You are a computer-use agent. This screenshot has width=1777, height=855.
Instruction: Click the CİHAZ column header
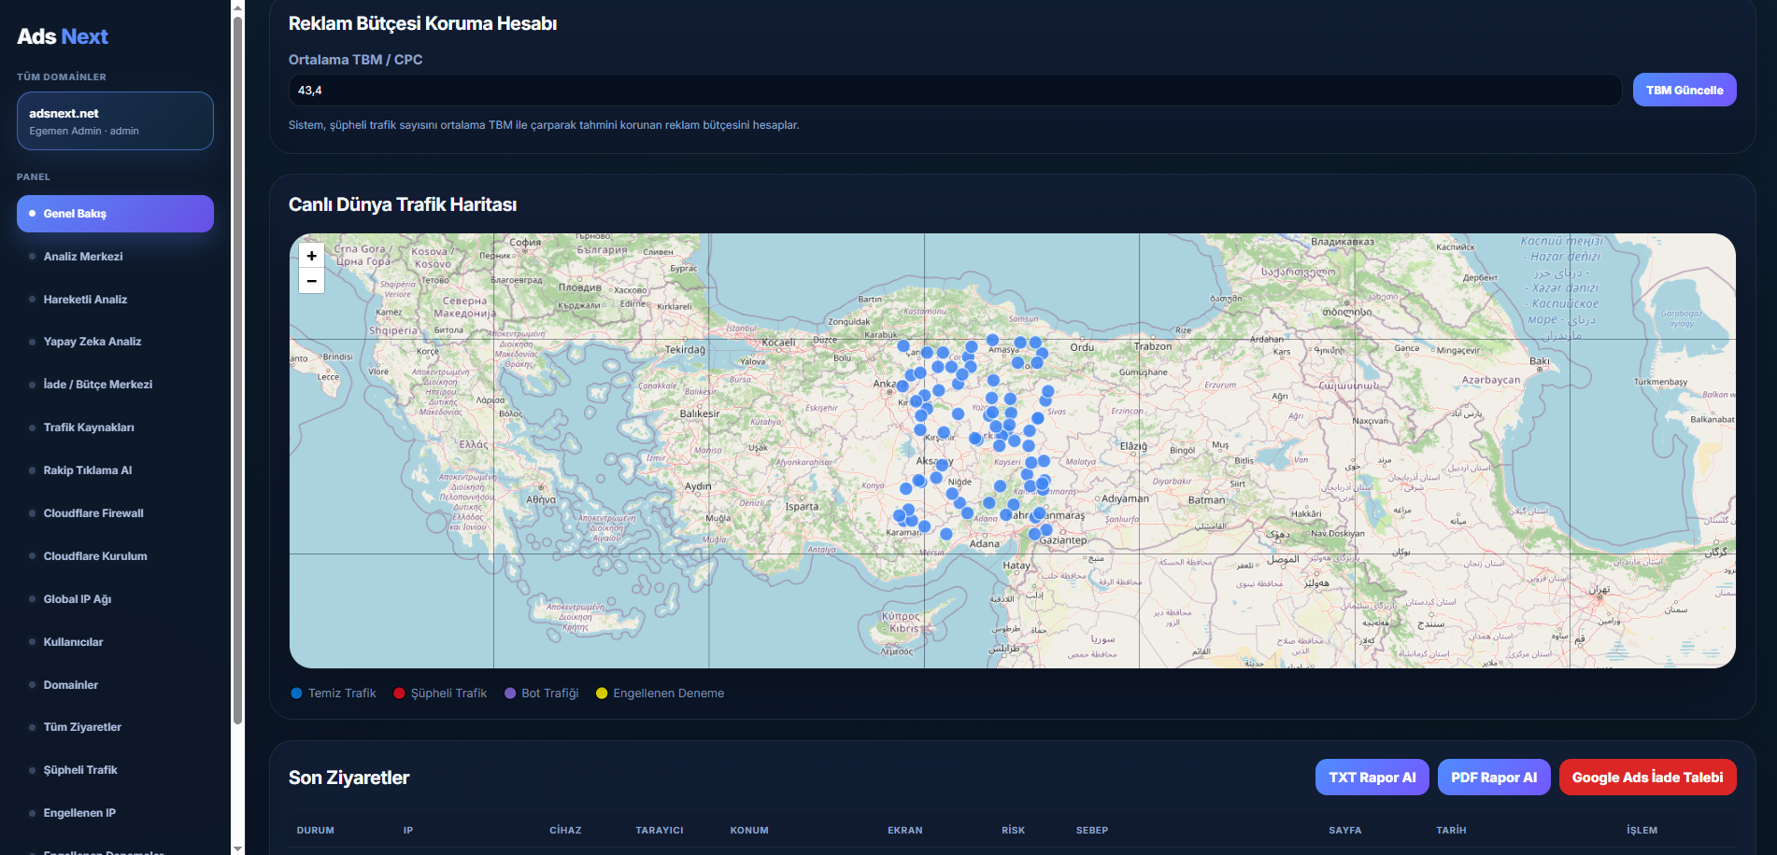click(565, 831)
